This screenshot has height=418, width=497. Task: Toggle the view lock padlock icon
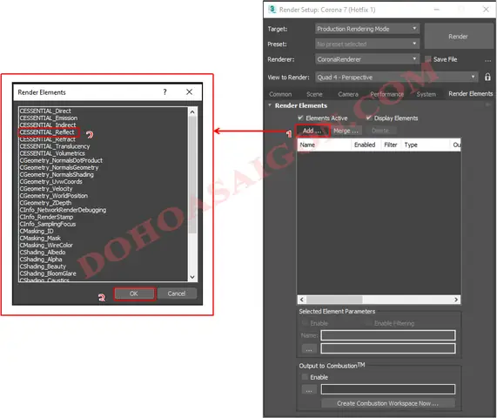pyautogui.click(x=487, y=77)
